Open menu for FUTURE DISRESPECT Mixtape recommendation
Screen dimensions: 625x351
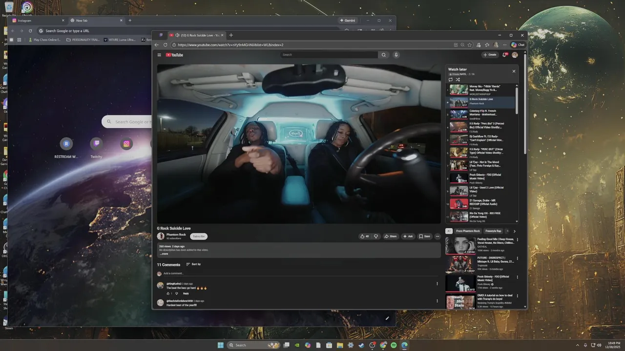[x=518, y=258]
